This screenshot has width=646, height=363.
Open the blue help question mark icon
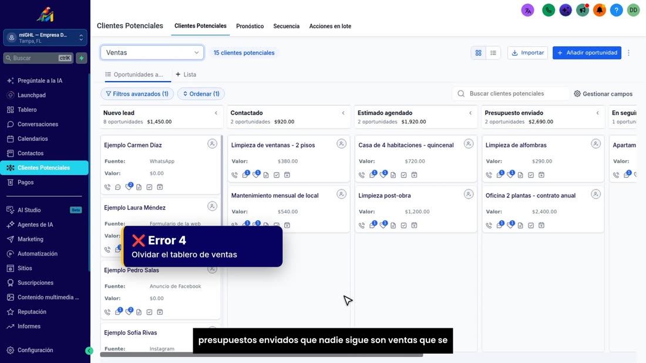click(x=616, y=11)
